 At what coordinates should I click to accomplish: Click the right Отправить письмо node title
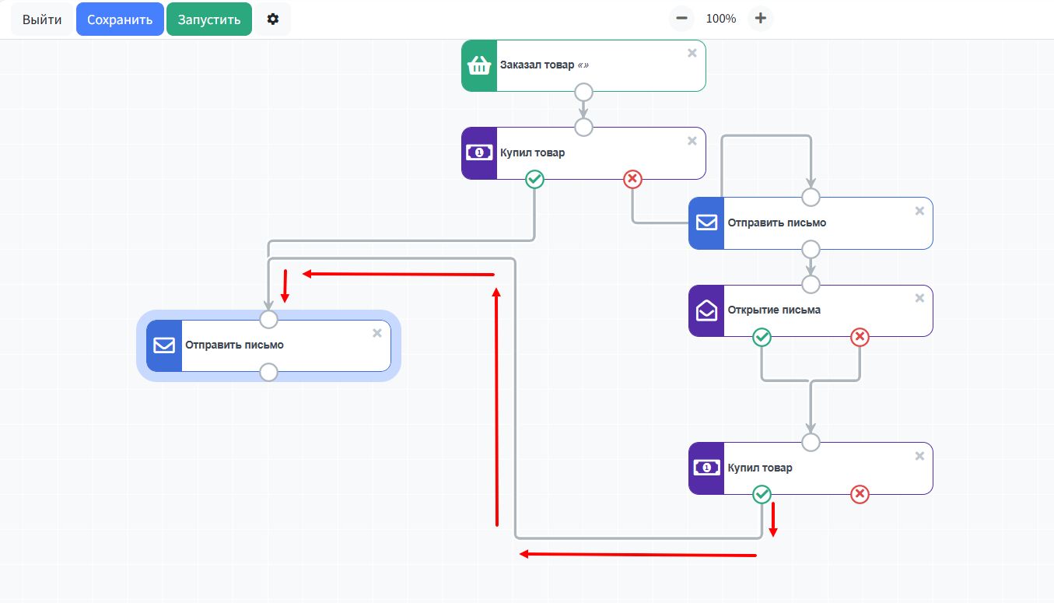[x=777, y=223]
